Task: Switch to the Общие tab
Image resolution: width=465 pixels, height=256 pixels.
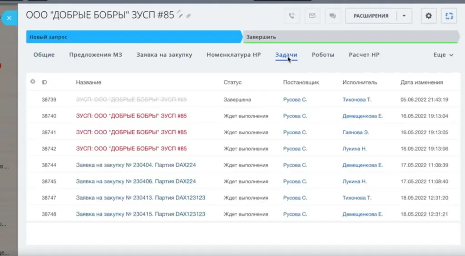Action: tap(44, 55)
